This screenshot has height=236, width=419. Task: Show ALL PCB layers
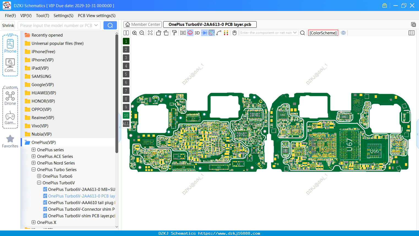tap(126, 124)
